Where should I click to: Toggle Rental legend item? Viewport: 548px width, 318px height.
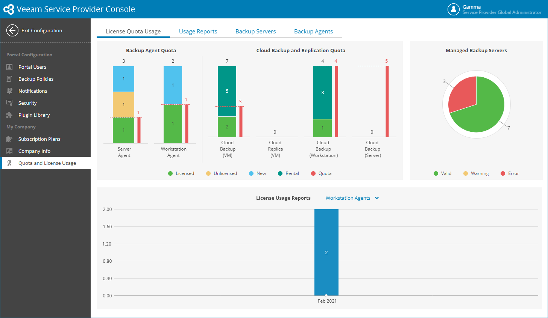[288, 173]
